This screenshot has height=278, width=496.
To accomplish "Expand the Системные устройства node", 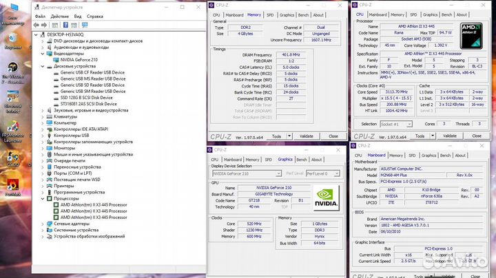I will click(43, 230).
